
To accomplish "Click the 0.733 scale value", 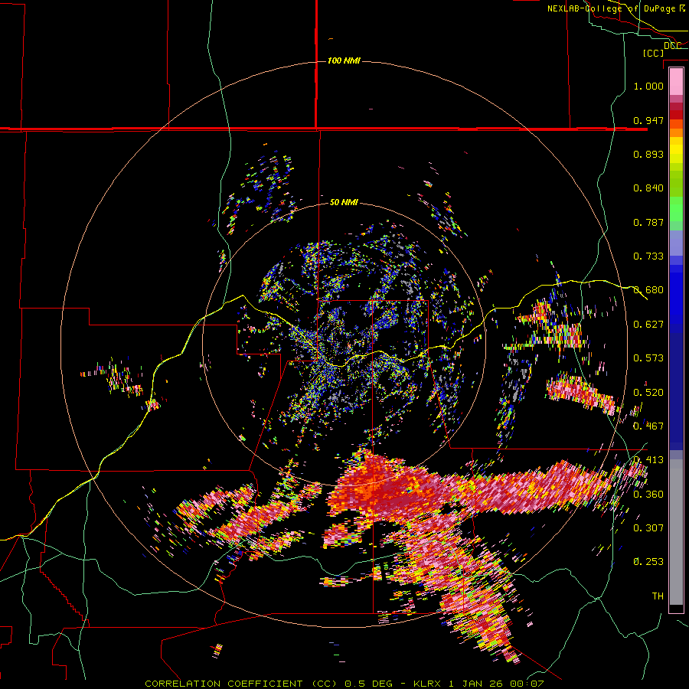I will [x=648, y=256].
